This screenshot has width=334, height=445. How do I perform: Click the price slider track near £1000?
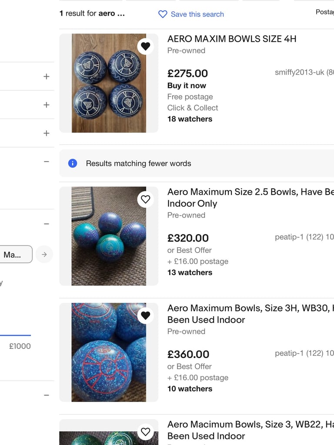coord(15,335)
